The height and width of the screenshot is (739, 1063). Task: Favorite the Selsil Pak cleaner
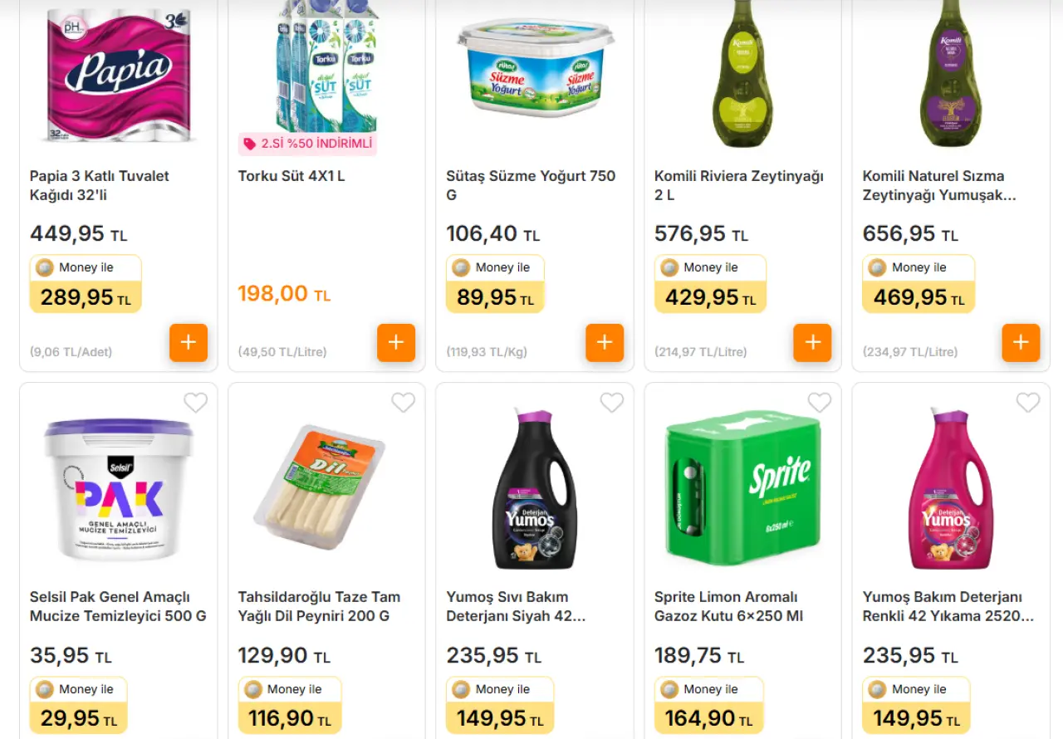tap(195, 403)
